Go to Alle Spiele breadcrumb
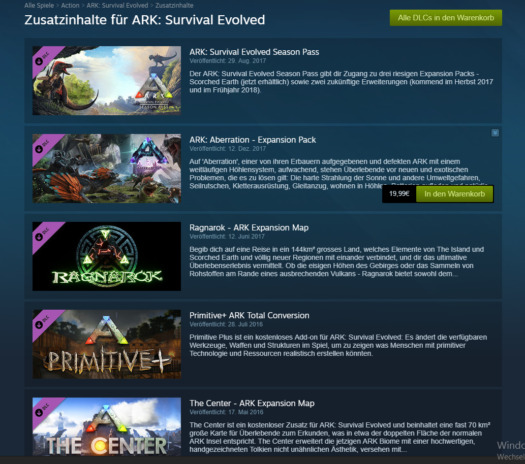Screen dimensions: 525x464 [x=39, y=6]
